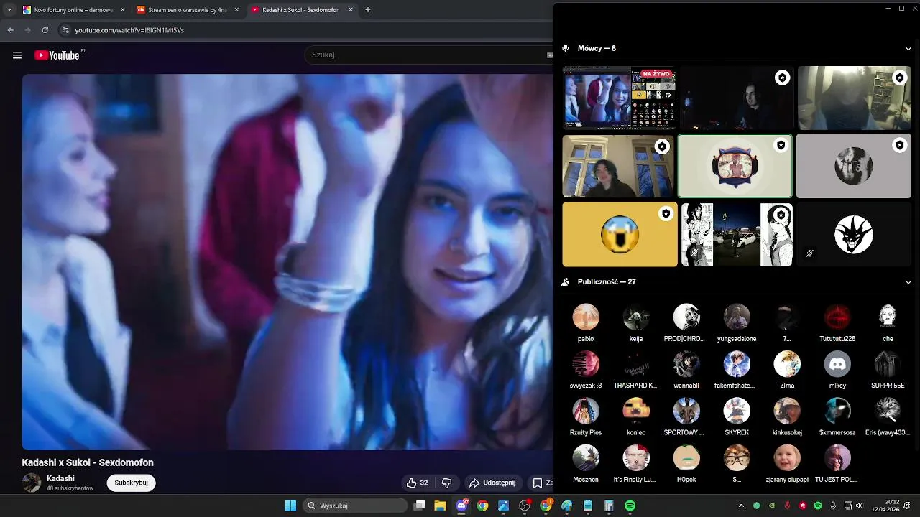Open Spotify from the taskbar
The height and width of the screenshot is (517, 920).
click(630, 506)
